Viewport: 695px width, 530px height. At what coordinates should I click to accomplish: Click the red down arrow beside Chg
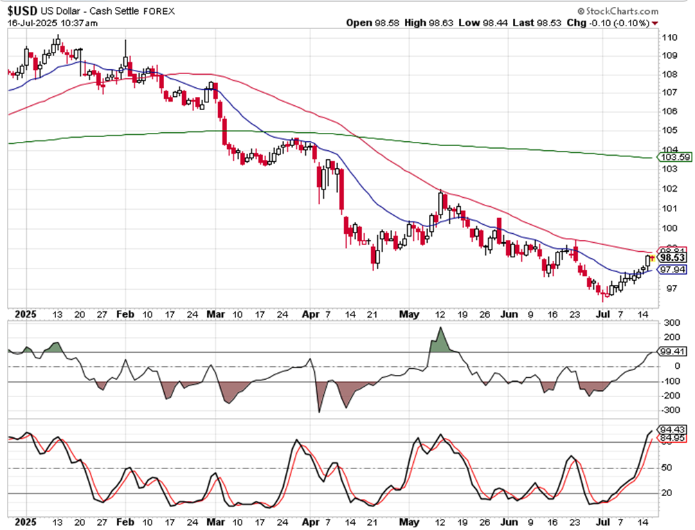[x=656, y=23]
